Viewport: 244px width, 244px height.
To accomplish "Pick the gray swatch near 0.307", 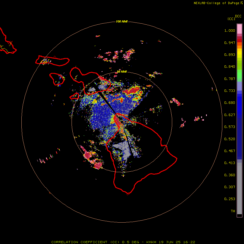I will [239, 188].
